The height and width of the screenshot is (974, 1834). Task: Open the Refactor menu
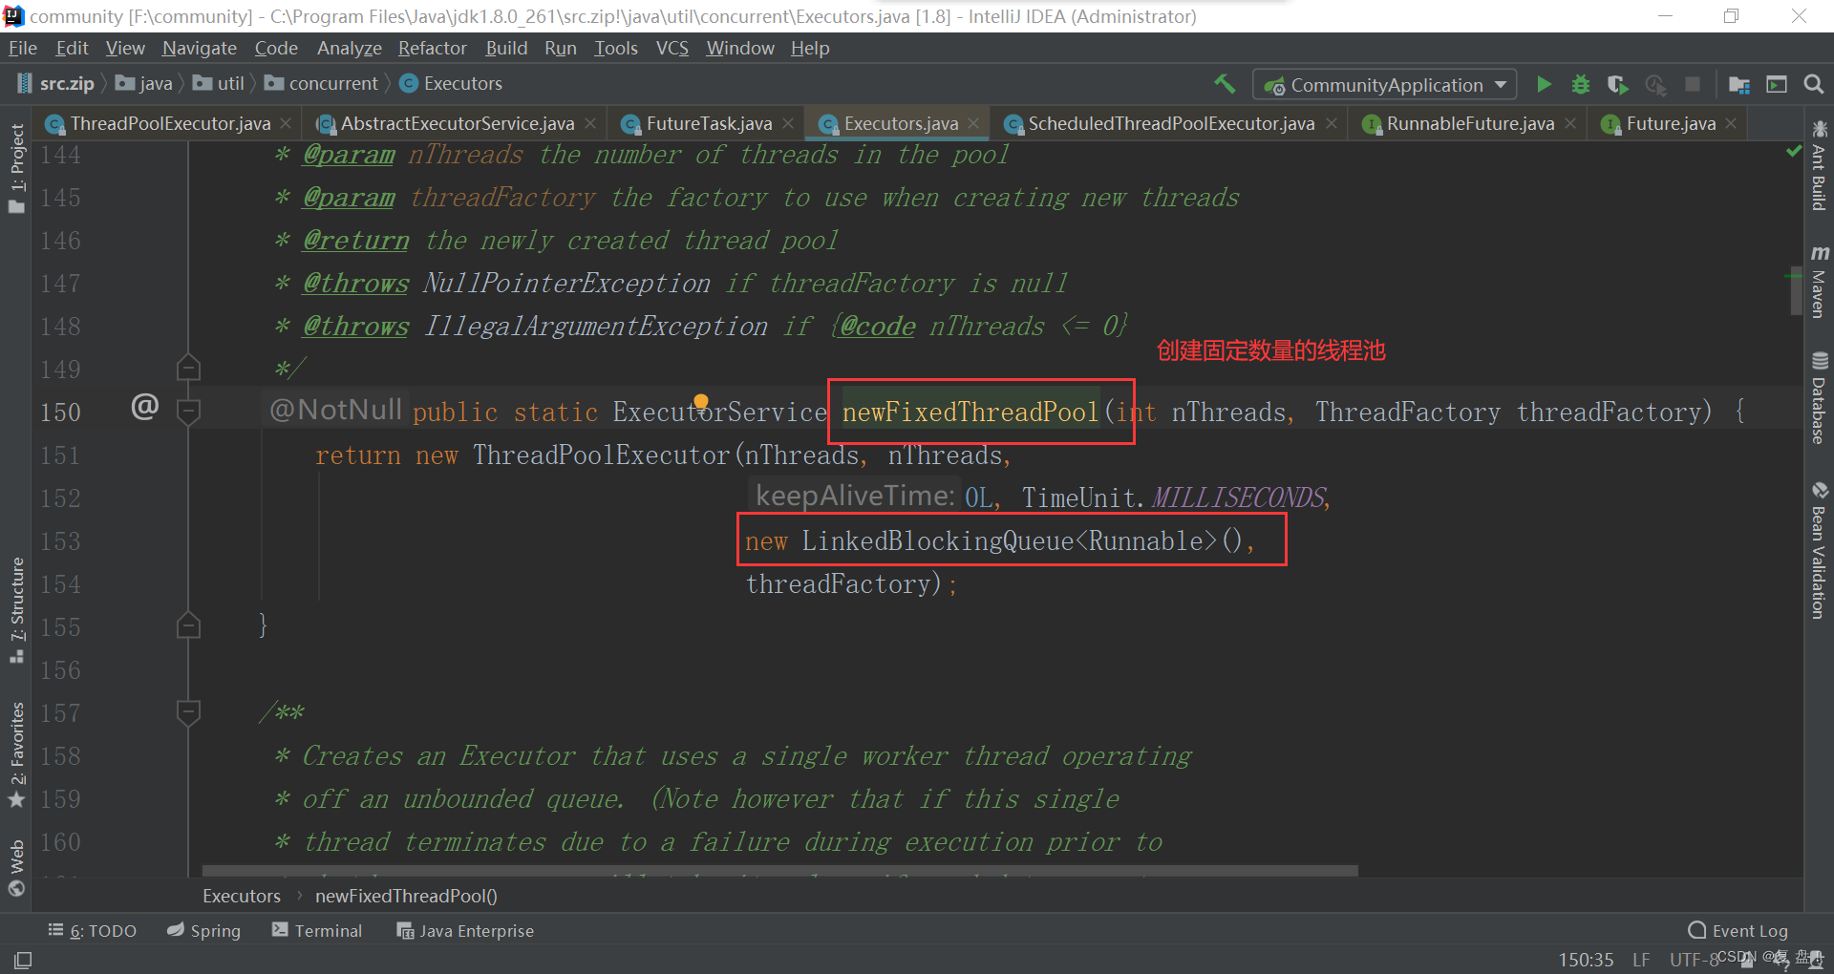coord(432,48)
